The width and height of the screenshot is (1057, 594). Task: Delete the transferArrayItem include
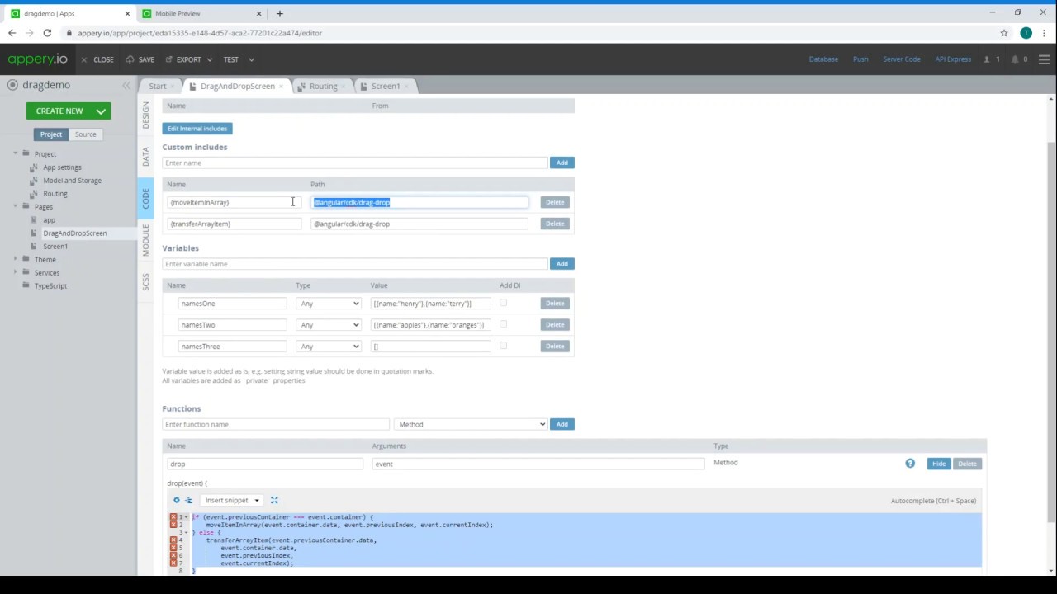(x=555, y=224)
